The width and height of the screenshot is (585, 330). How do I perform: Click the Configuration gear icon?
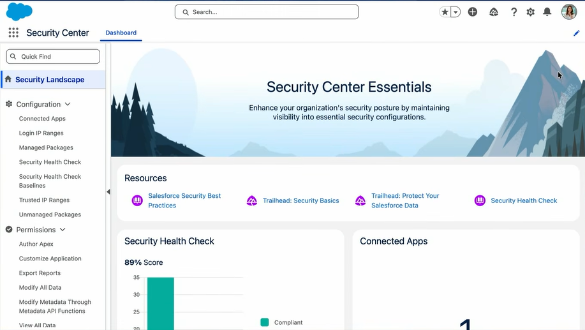tap(9, 104)
